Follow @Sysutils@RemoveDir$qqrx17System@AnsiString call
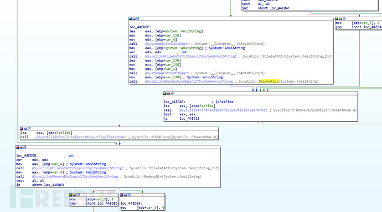382x212 pixels. click(75, 176)
